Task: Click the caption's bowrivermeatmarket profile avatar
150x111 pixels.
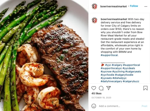Action: click(94, 20)
